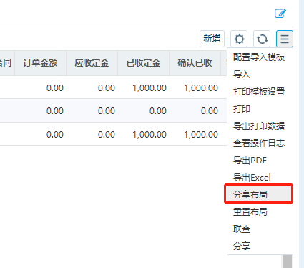Select 配置导入模板 menu entry
The width and height of the screenshot is (304, 268).
coord(259,57)
